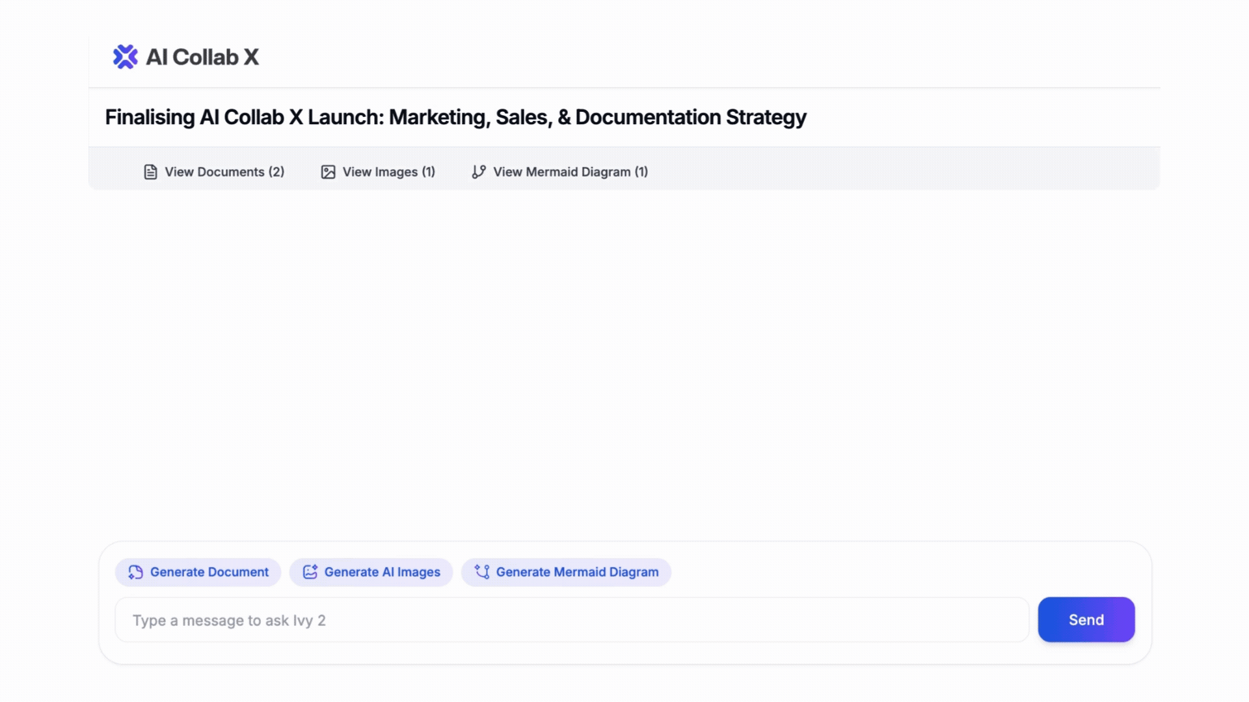Click the empty chat conversation area
Image resolution: width=1249 pixels, height=702 pixels.
point(624,364)
